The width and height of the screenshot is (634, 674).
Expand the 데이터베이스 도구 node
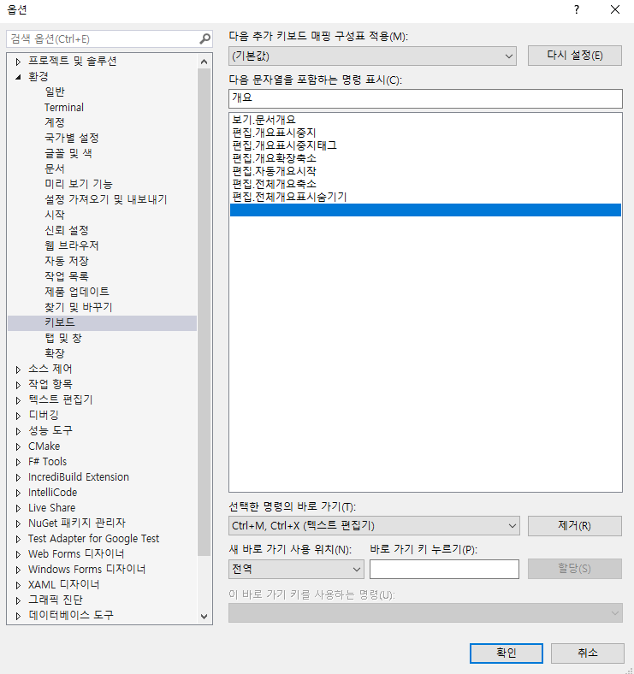point(18,616)
